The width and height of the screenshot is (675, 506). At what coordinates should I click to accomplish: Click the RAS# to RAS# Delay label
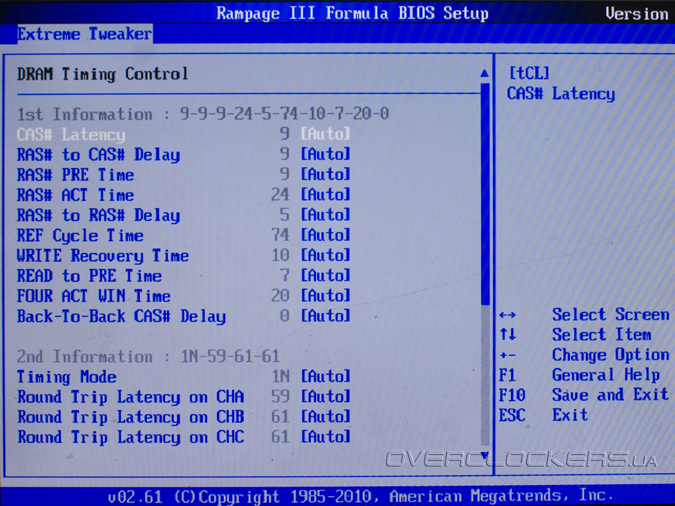99,215
